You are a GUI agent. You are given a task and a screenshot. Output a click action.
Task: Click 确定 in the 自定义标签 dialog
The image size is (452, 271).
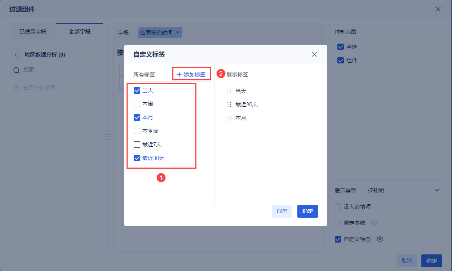[x=307, y=211]
